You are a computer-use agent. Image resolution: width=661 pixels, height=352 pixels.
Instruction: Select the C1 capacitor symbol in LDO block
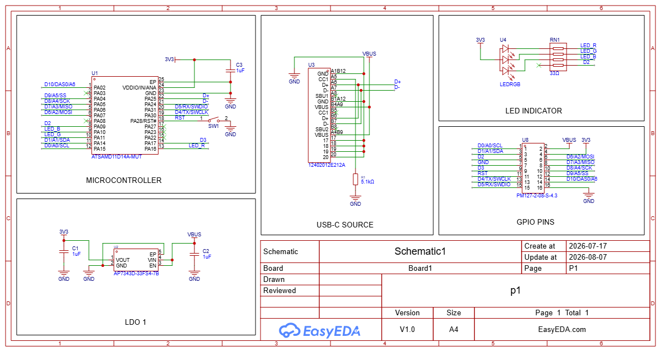64,251
